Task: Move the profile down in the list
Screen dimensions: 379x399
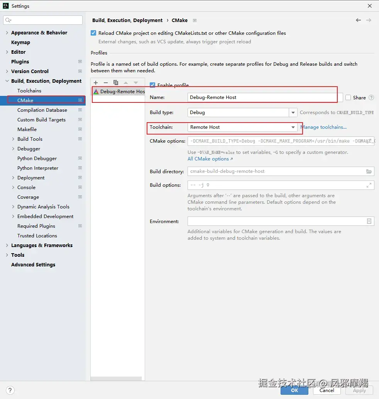Action: tap(136, 83)
